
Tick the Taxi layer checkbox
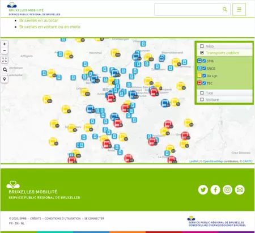click(x=202, y=93)
